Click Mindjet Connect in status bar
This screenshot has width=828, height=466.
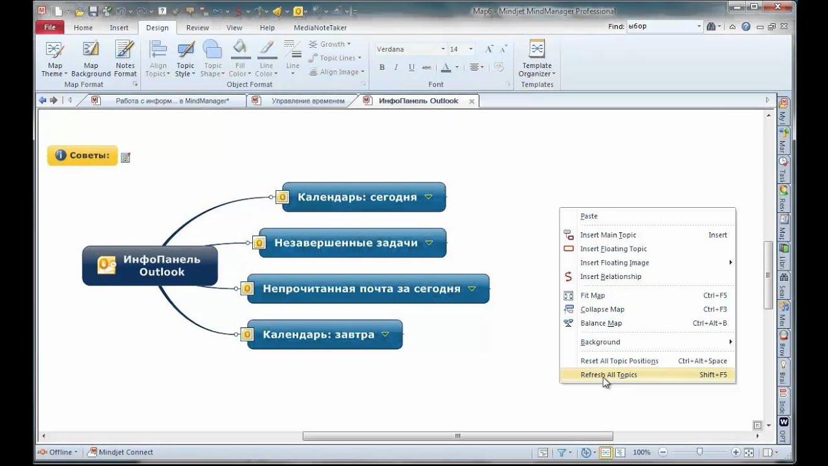coord(120,452)
